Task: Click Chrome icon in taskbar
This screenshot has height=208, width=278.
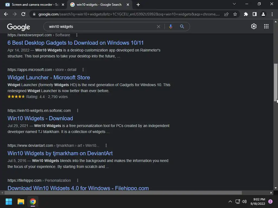Action: [x=33, y=201]
